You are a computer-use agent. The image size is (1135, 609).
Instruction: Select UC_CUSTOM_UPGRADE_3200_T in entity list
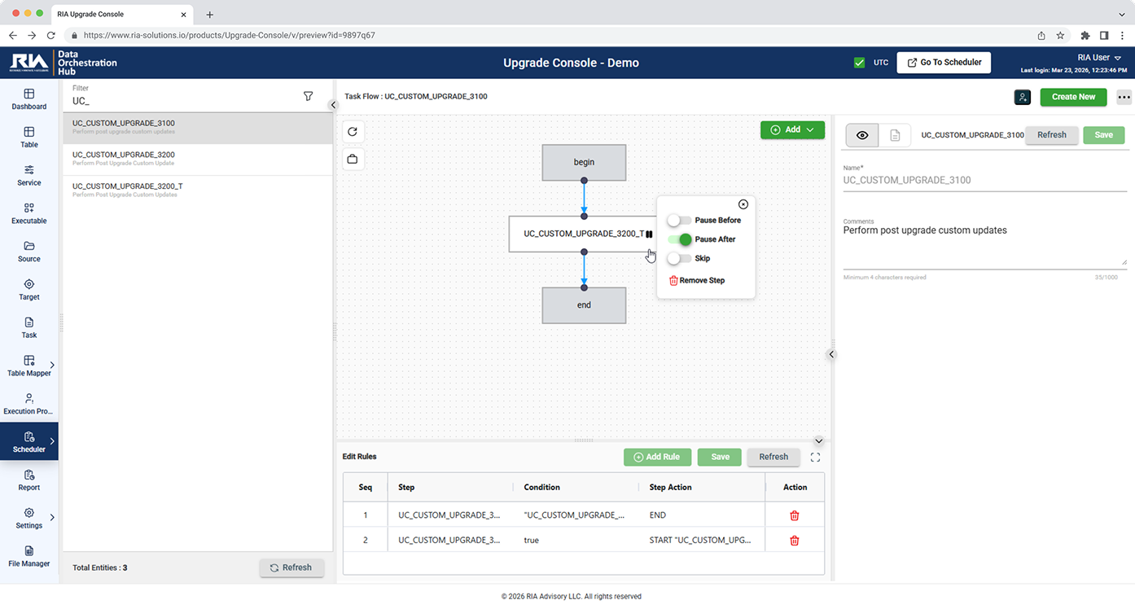pos(198,191)
